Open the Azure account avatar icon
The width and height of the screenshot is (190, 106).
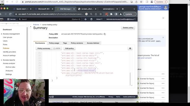click(x=166, y=8)
